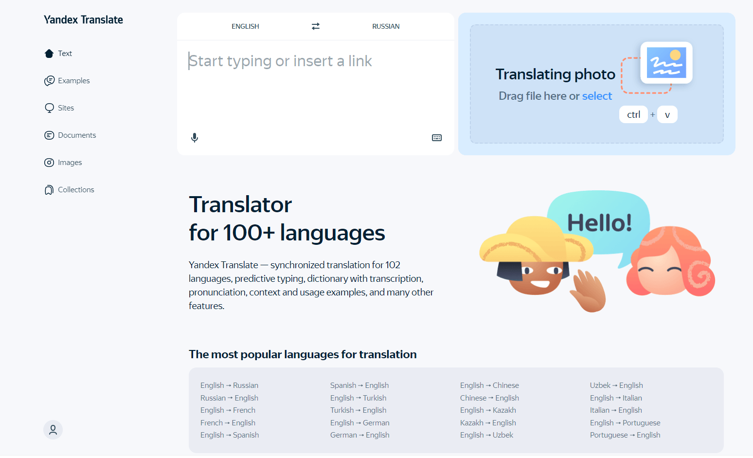
Task: Open Turkish → English link
Action: coord(358,410)
